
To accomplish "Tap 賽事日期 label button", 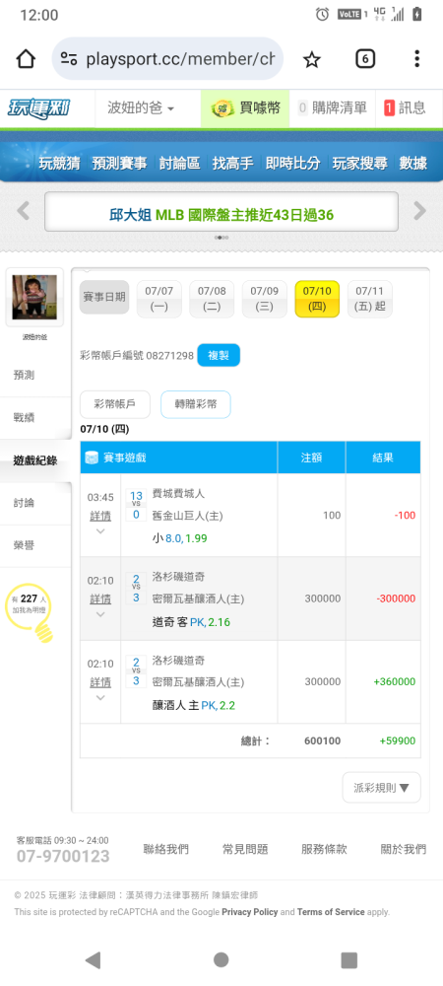I will (104, 297).
